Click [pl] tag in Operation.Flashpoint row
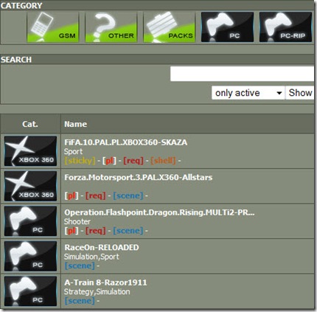Screen dimensions: 317x312 (72, 231)
